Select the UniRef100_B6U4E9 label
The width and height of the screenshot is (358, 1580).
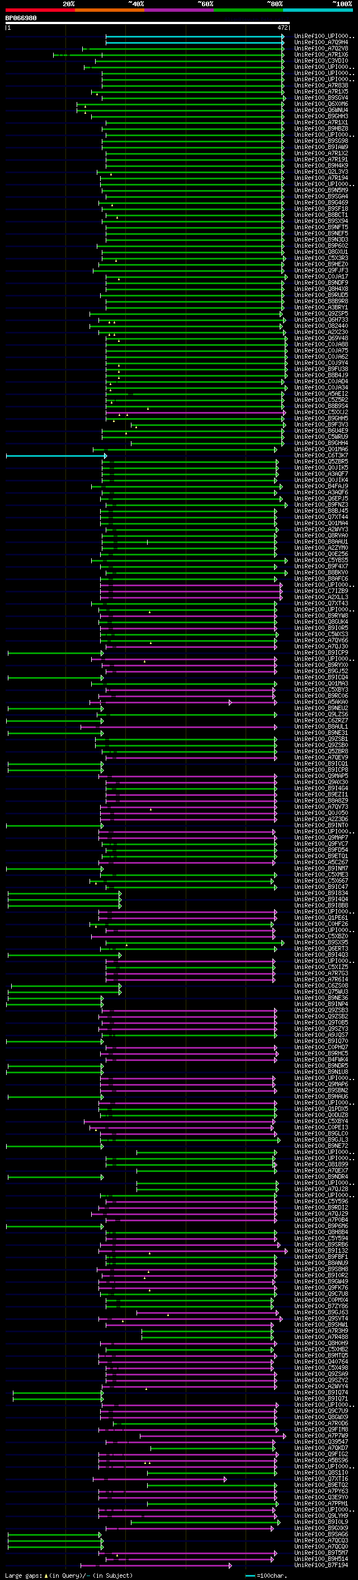coord(321,430)
